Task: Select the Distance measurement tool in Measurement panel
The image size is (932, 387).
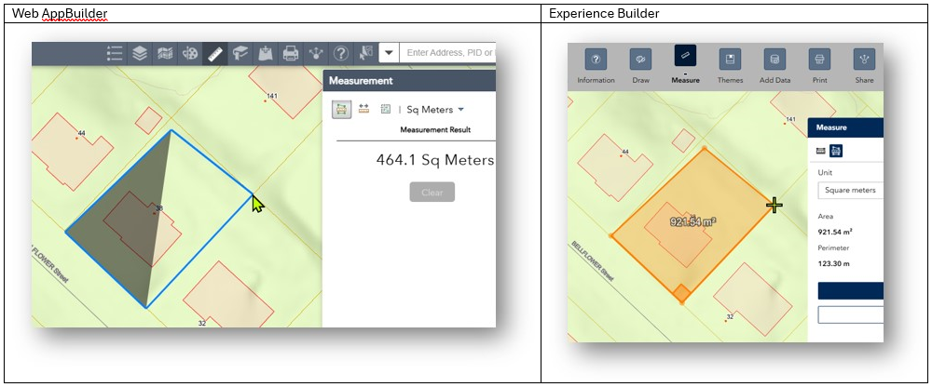Action: click(x=363, y=109)
